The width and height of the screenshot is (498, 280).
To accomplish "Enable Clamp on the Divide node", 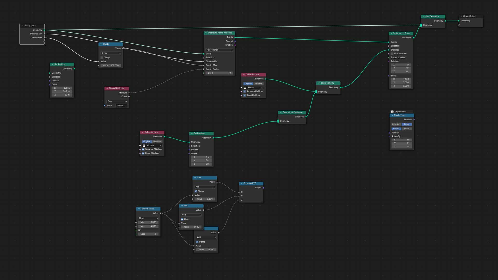I will point(102,58).
